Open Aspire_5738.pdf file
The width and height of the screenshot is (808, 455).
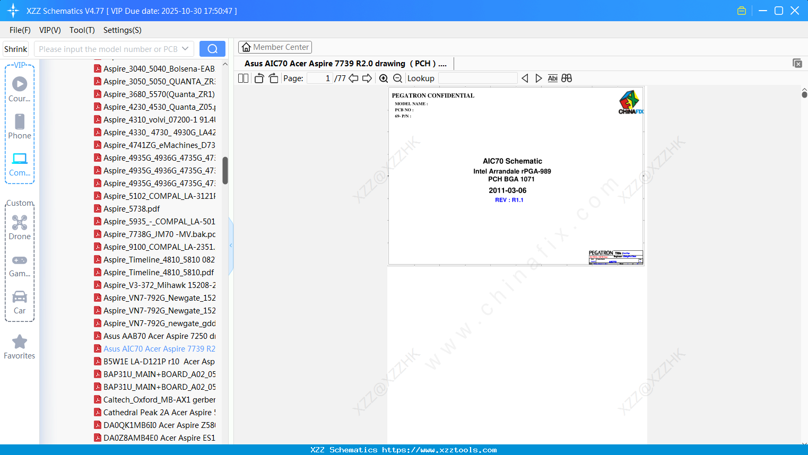tap(127, 208)
